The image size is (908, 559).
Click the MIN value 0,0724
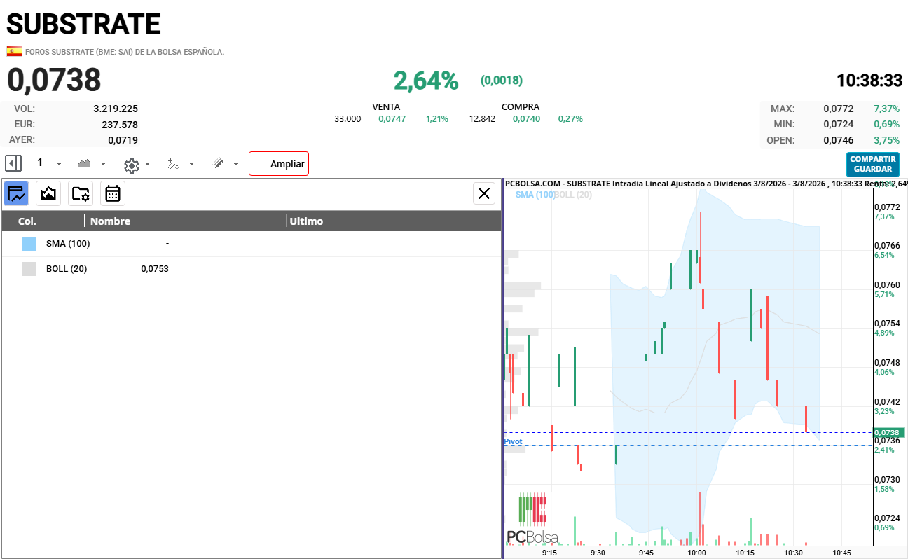pyautogui.click(x=839, y=125)
